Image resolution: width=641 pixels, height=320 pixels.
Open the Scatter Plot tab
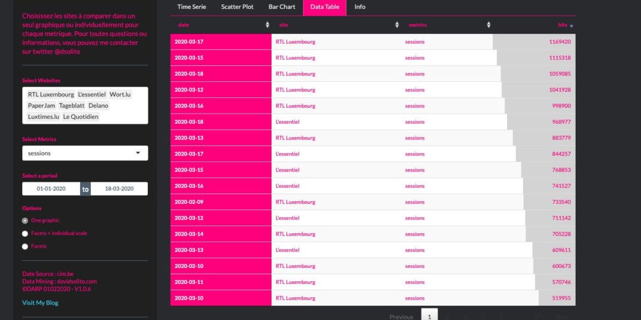coord(237,7)
